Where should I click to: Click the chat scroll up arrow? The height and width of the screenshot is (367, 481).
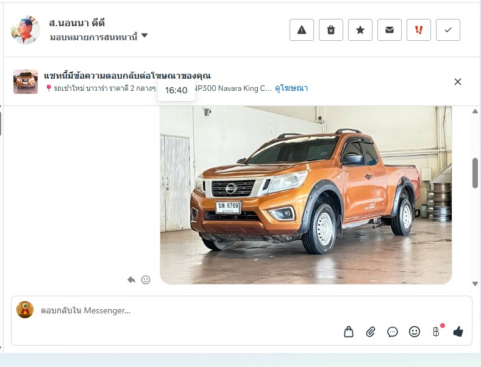[x=475, y=112]
